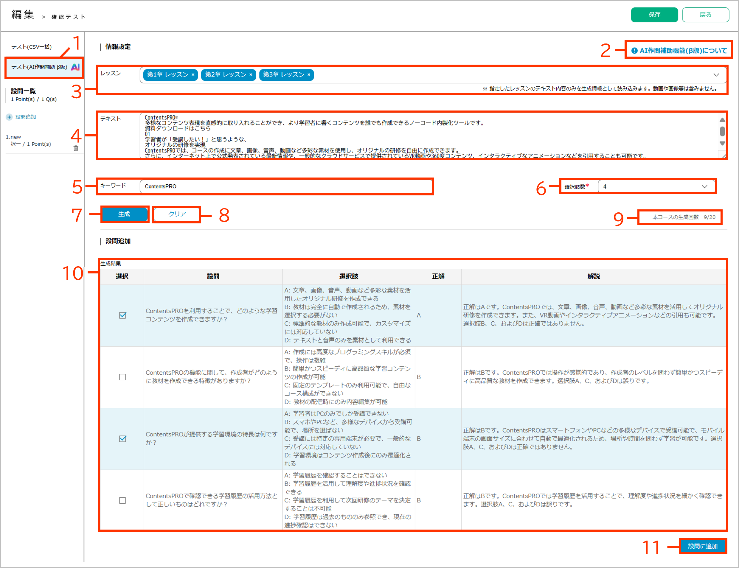Click the 選択 column header

122,277
